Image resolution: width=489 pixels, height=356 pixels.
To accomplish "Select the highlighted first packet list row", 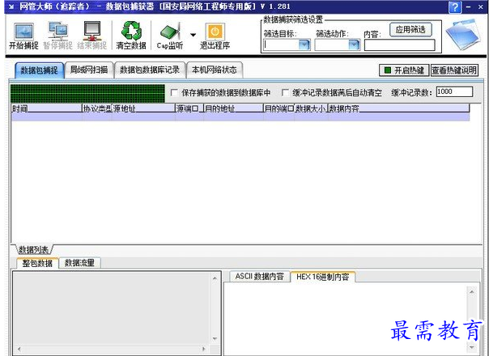I will [x=240, y=117].
